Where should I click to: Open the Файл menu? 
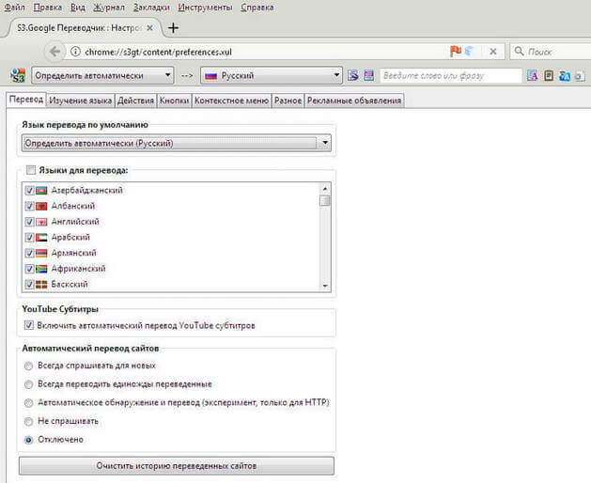[14, 8]
